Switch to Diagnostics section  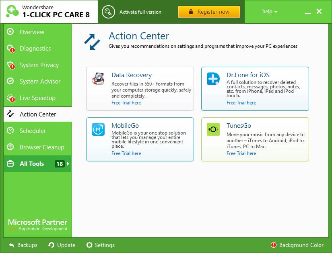(x=35, y=49)
